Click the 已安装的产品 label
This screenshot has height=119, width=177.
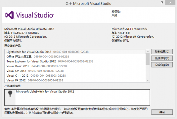pos(13,46)
